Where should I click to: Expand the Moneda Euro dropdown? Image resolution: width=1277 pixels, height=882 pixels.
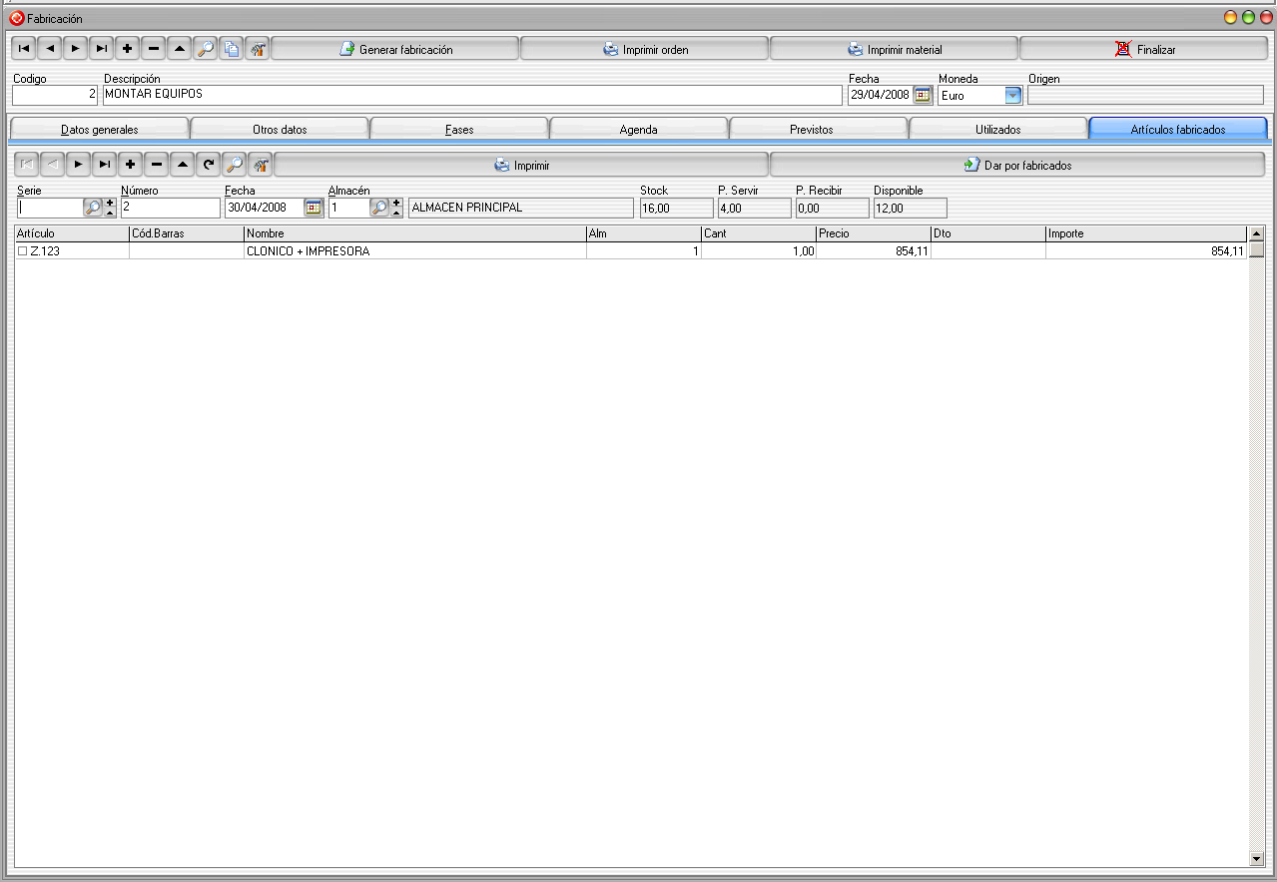(x=1013, y=96)
